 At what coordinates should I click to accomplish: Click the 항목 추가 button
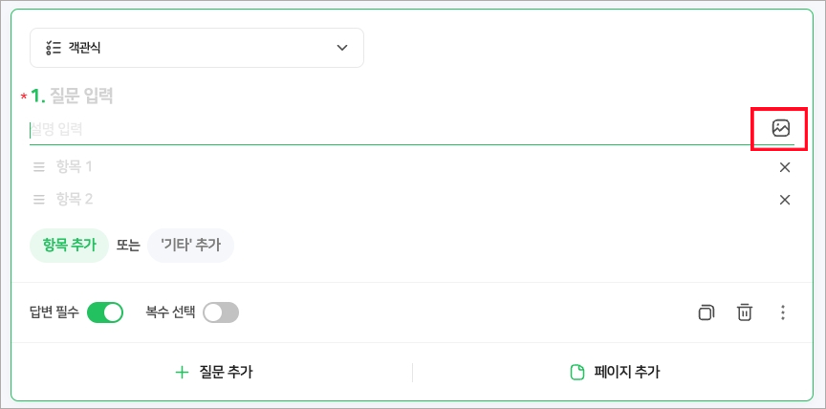69,246
